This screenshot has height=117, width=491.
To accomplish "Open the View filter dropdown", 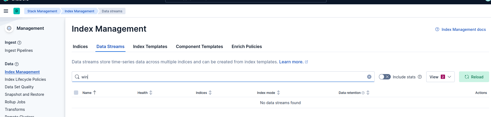I will click(x=440, y=77).
